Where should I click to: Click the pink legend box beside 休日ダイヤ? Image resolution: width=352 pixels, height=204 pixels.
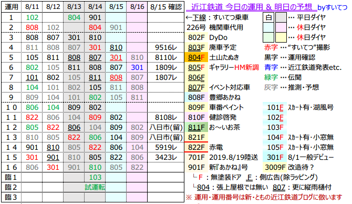click(x=281, y=27)
